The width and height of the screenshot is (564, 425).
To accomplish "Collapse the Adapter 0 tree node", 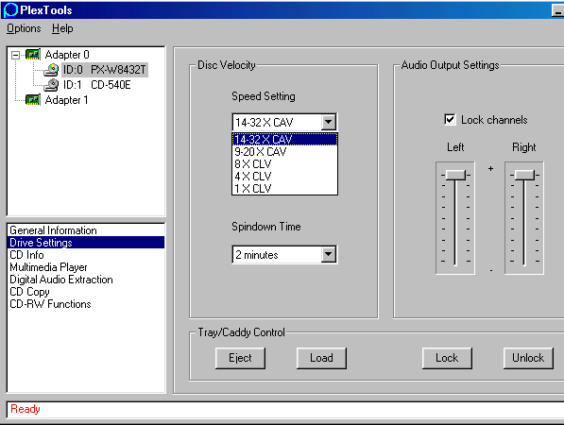I will click(15, 55).
